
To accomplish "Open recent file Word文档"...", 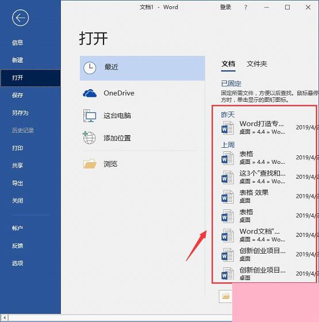I will pos(259,231).
